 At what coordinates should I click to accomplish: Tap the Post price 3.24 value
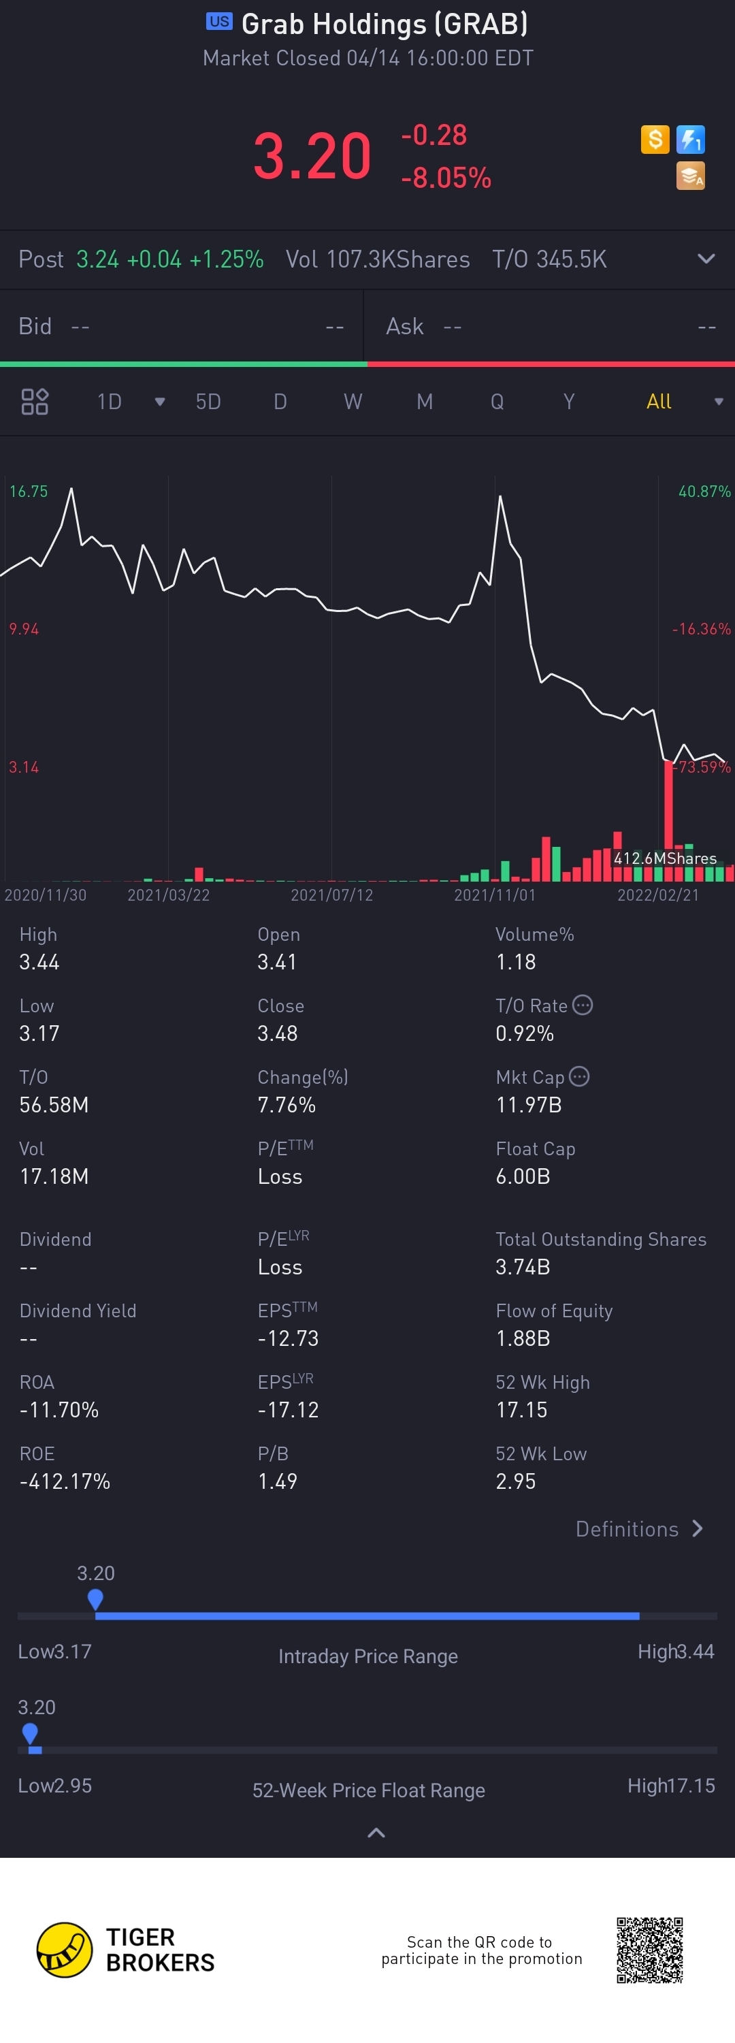97,259
